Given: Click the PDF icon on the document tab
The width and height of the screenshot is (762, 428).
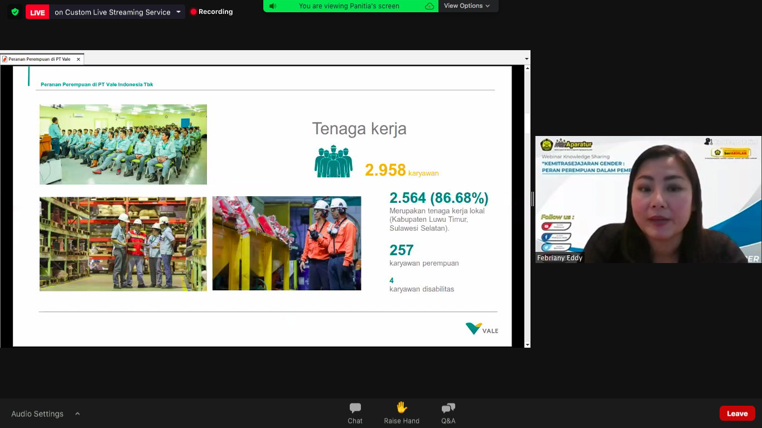Looking at the screenshot, I should (x=5, y=59).
